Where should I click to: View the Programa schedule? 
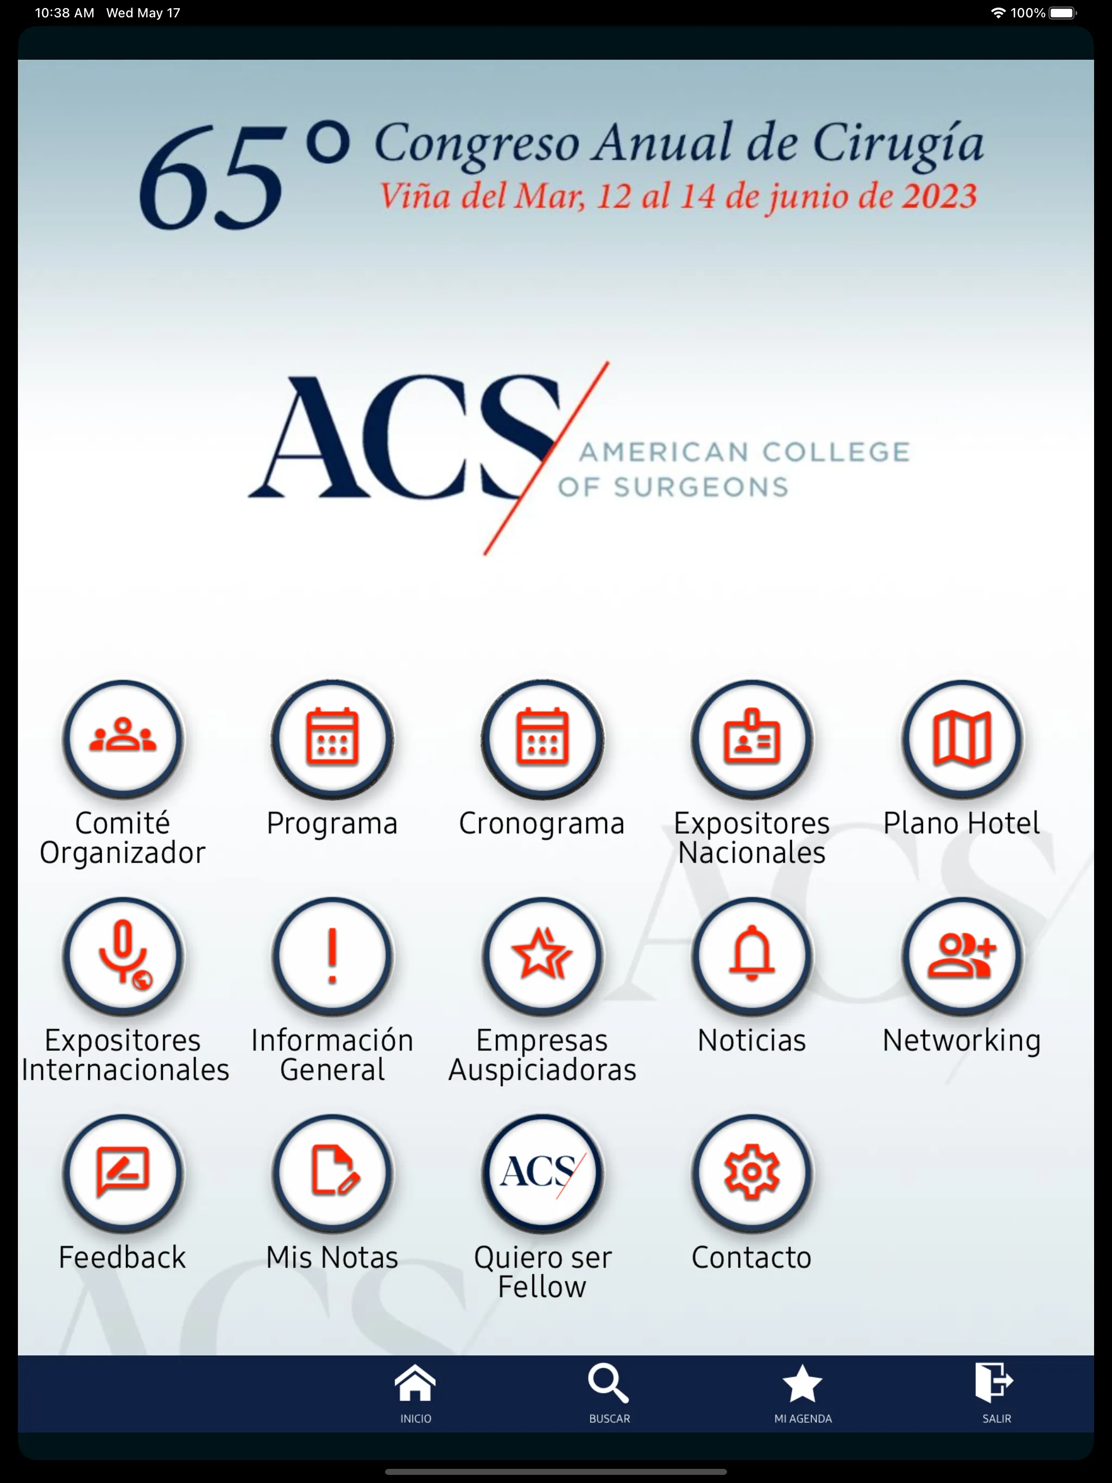coord(333,737)
